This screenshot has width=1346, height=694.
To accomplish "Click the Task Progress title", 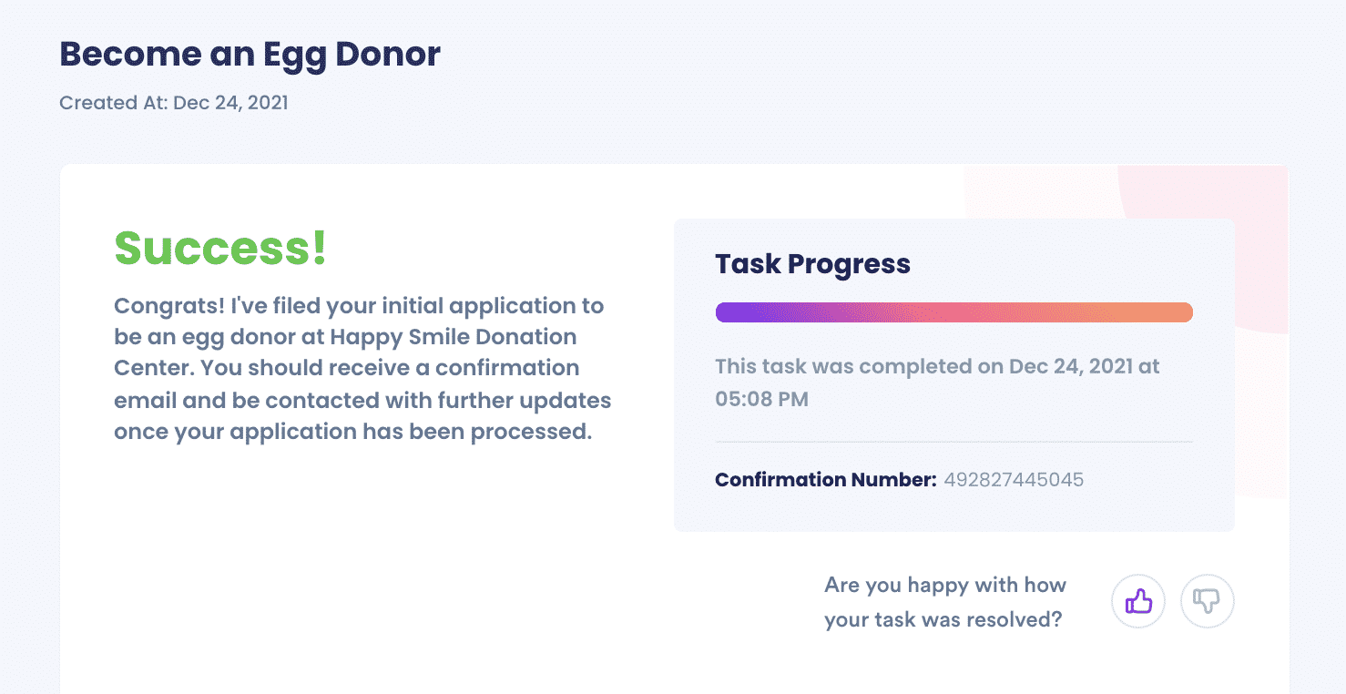I will pos(812,264).
